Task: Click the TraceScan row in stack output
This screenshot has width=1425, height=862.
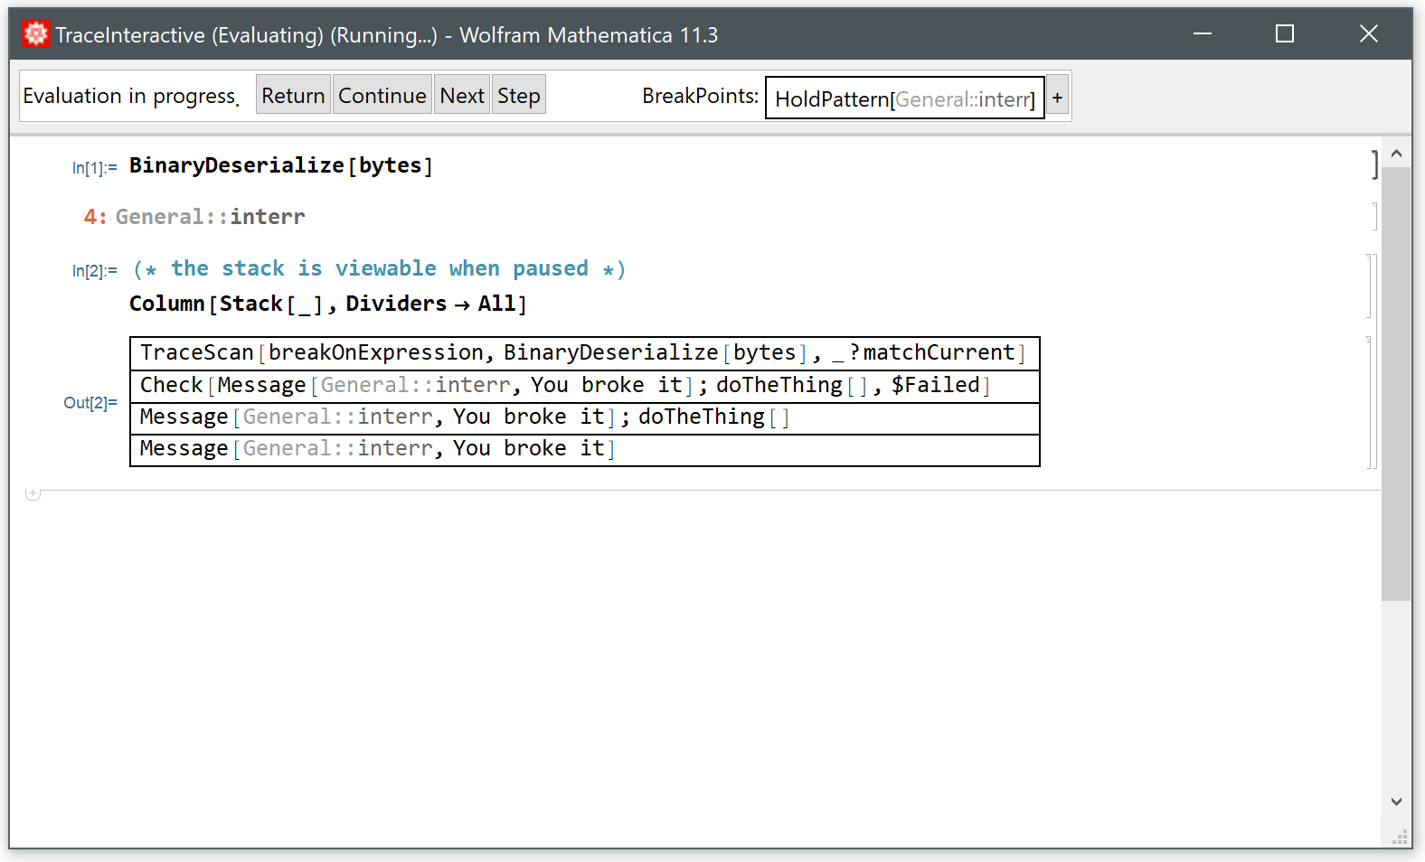Action: pyautogui.click(x=583, y=353)
